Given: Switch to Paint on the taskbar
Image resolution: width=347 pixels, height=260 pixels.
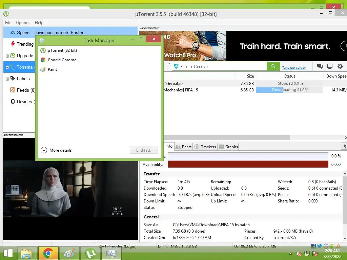Looking at the screenshot, I should pos(69,253).
